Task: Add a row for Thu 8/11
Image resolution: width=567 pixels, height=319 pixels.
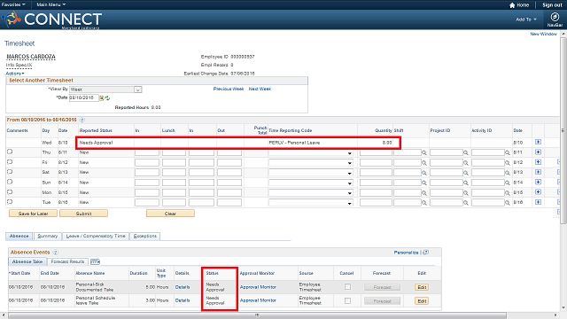Action: click(x=538, y=152)
